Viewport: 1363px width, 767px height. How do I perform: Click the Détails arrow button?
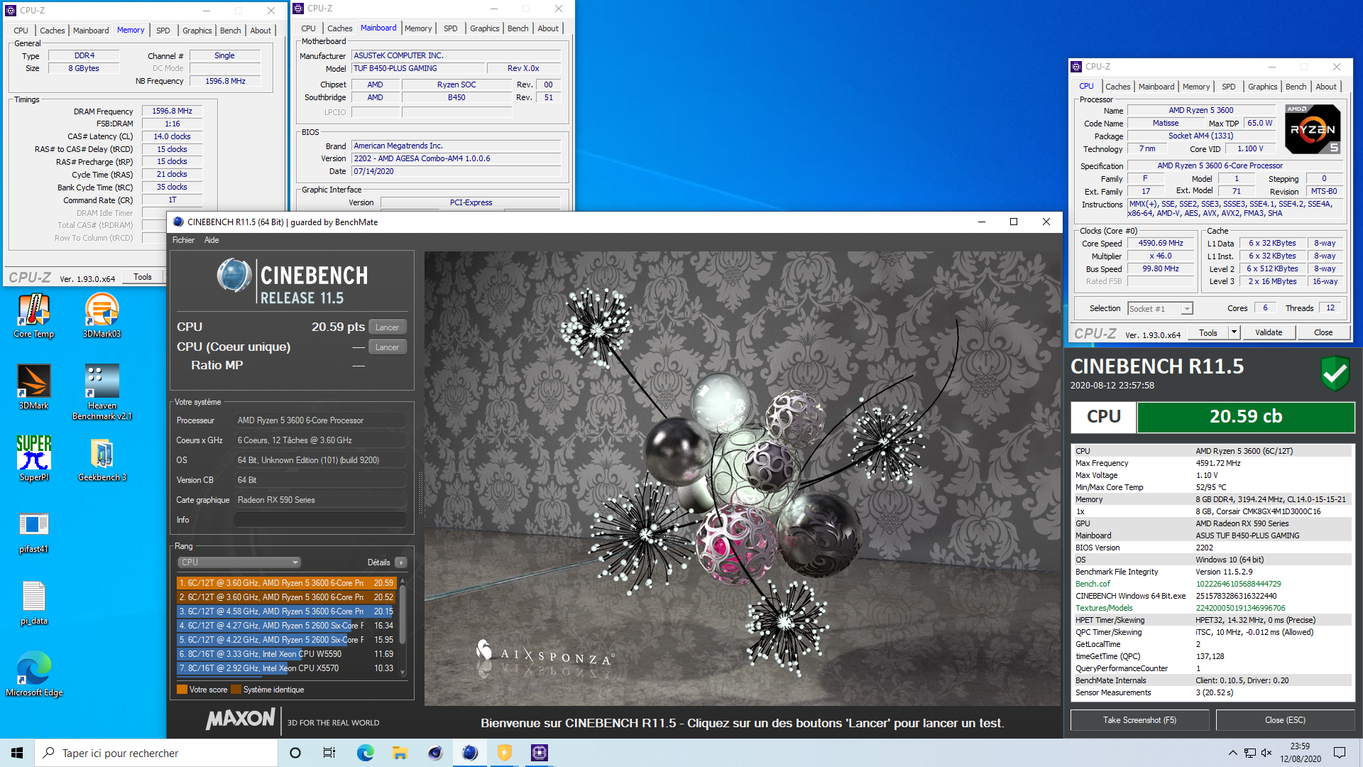(401, 562)
